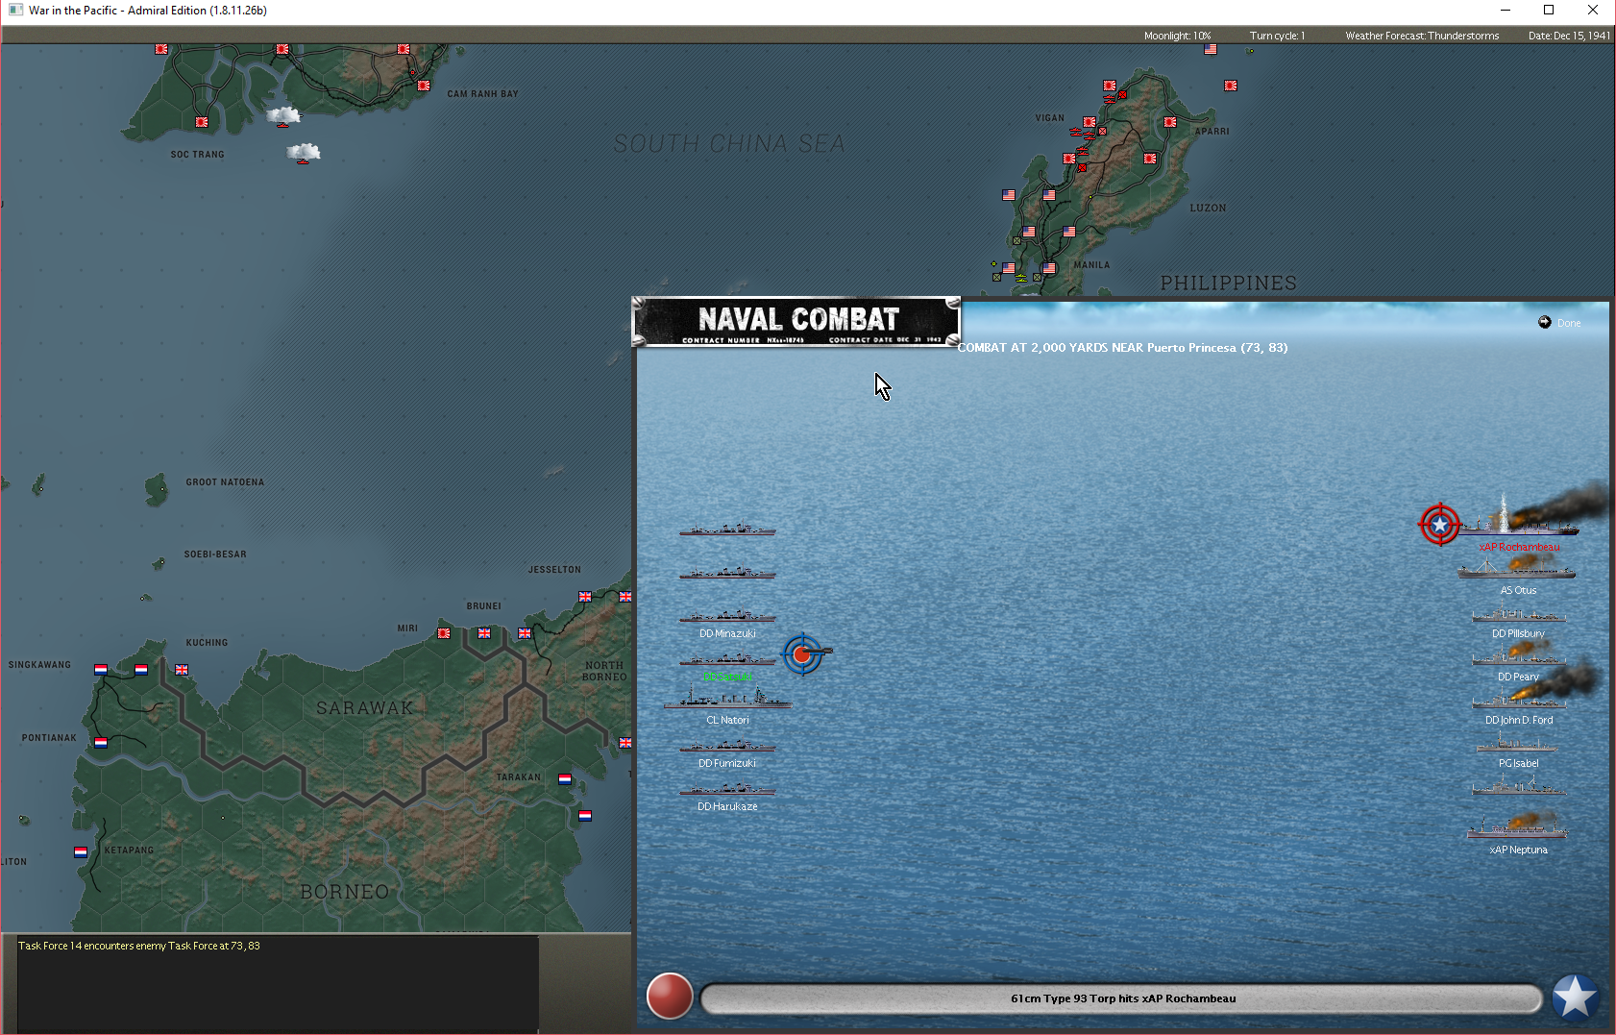The width and height of the screenshot is (1616, 1035).
Task: Click the Japanese flag at Cam Ranh Bay
Action: point(424,86)
